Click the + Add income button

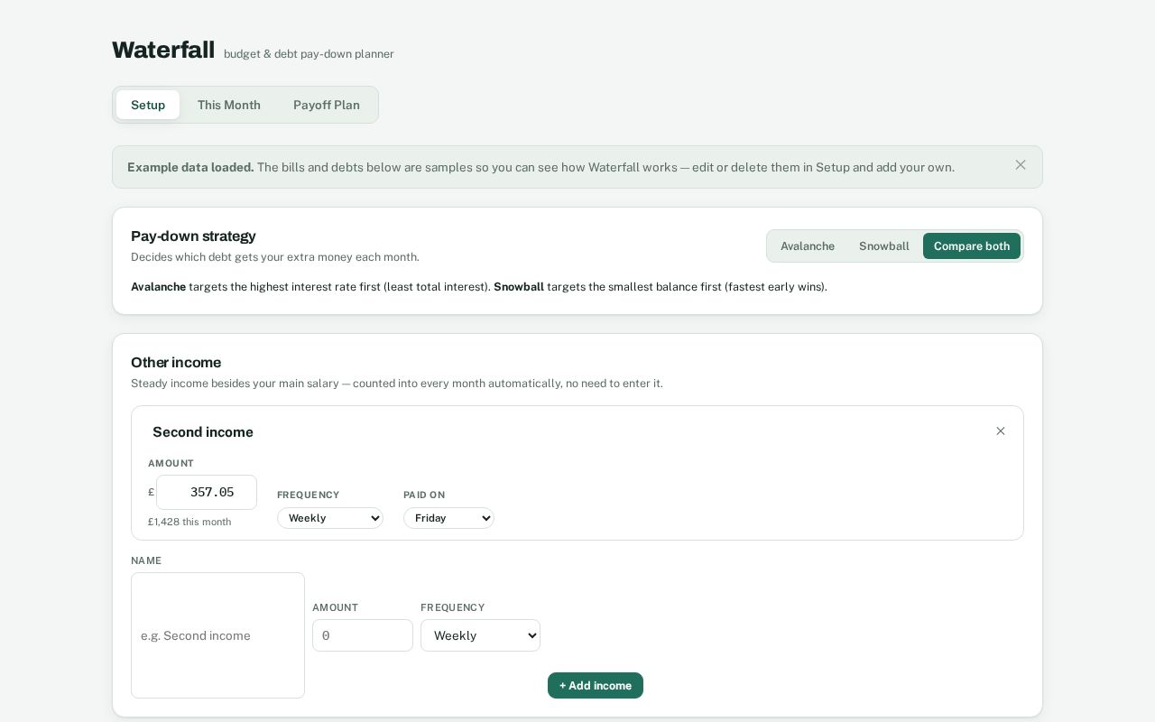[596, 685]
